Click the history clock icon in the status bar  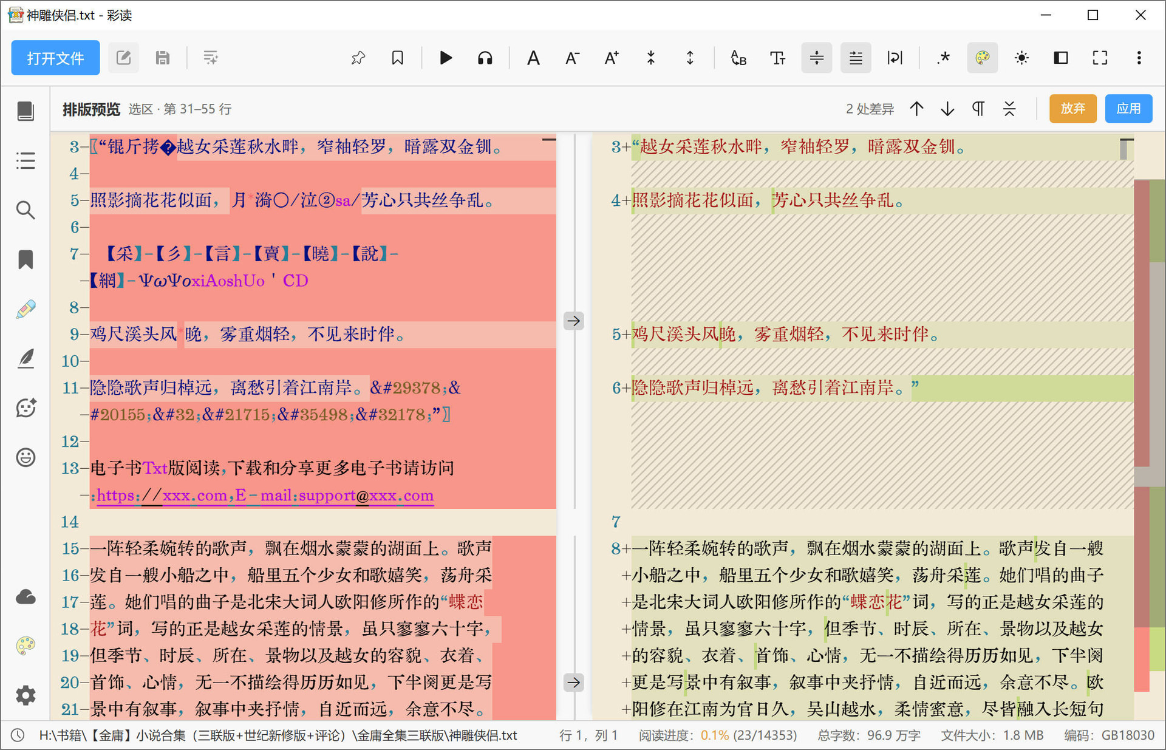pyautogui.click(x=18, y=735)
